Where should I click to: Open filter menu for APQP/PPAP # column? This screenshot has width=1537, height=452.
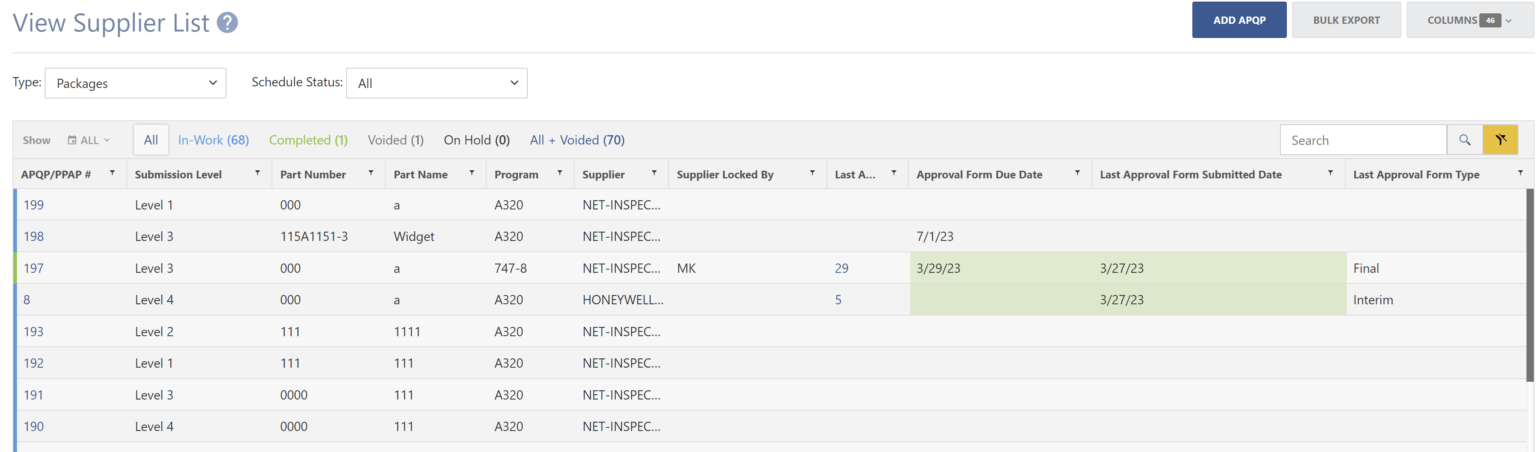(x=112, y=173)
